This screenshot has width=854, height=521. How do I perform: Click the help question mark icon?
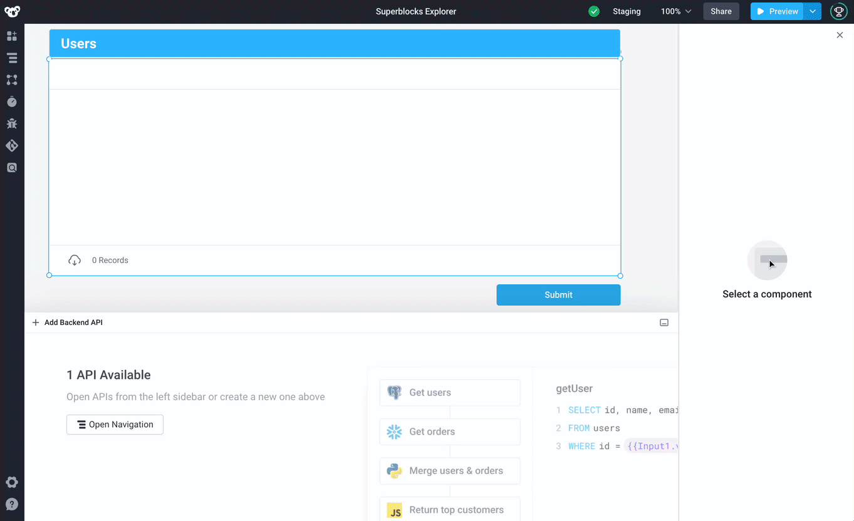(11, 504)
